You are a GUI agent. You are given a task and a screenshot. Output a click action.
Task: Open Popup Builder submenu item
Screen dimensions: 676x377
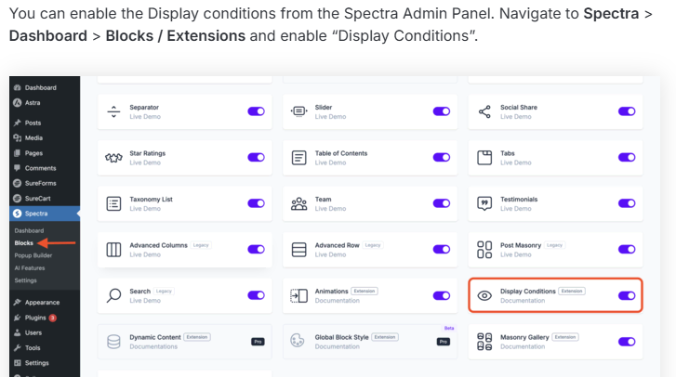(33, 255)
